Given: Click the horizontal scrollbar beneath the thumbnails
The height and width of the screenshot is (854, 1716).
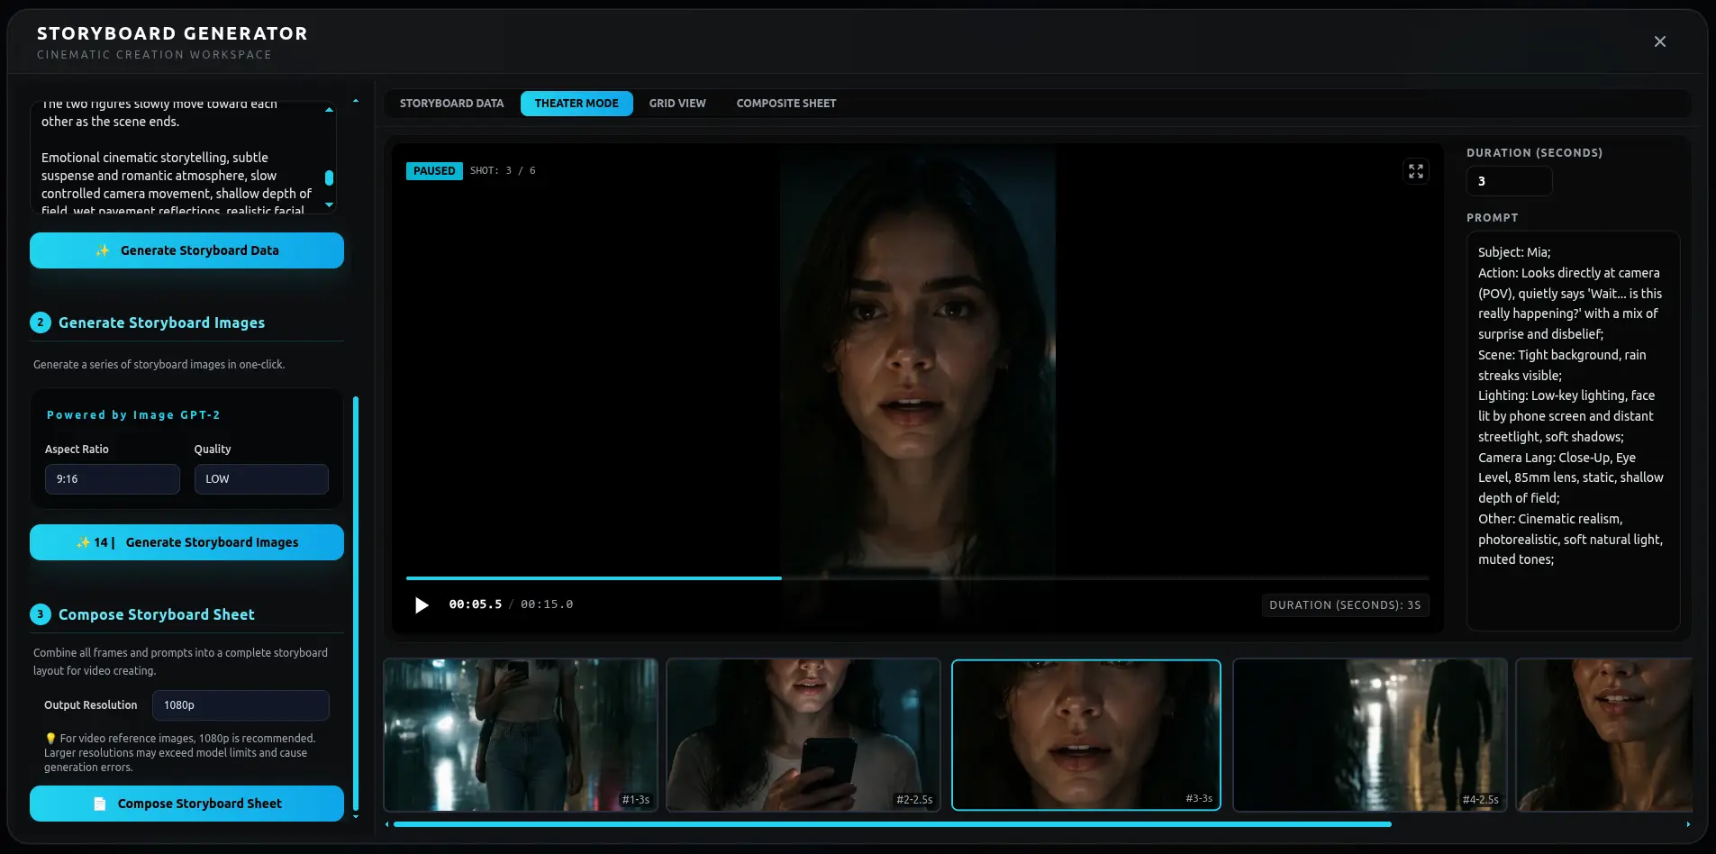Looking at the screenshot, I should coord(892,824).
